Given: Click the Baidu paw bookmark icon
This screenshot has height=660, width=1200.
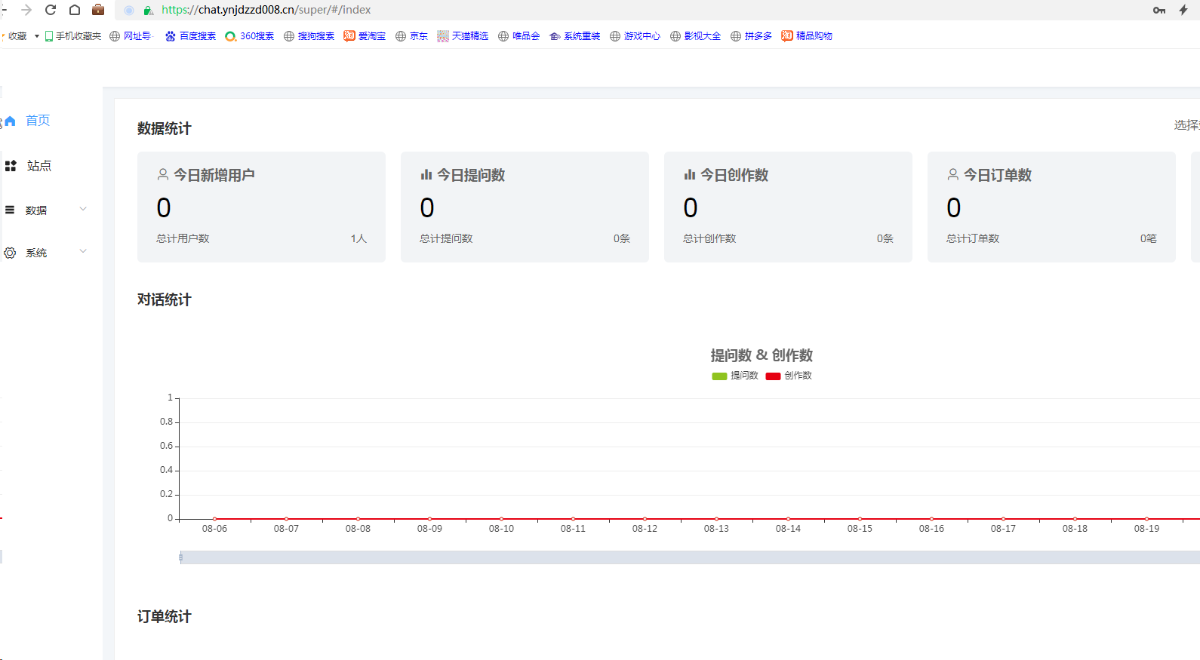Looking at the screenshot, I should pos(171,36).
